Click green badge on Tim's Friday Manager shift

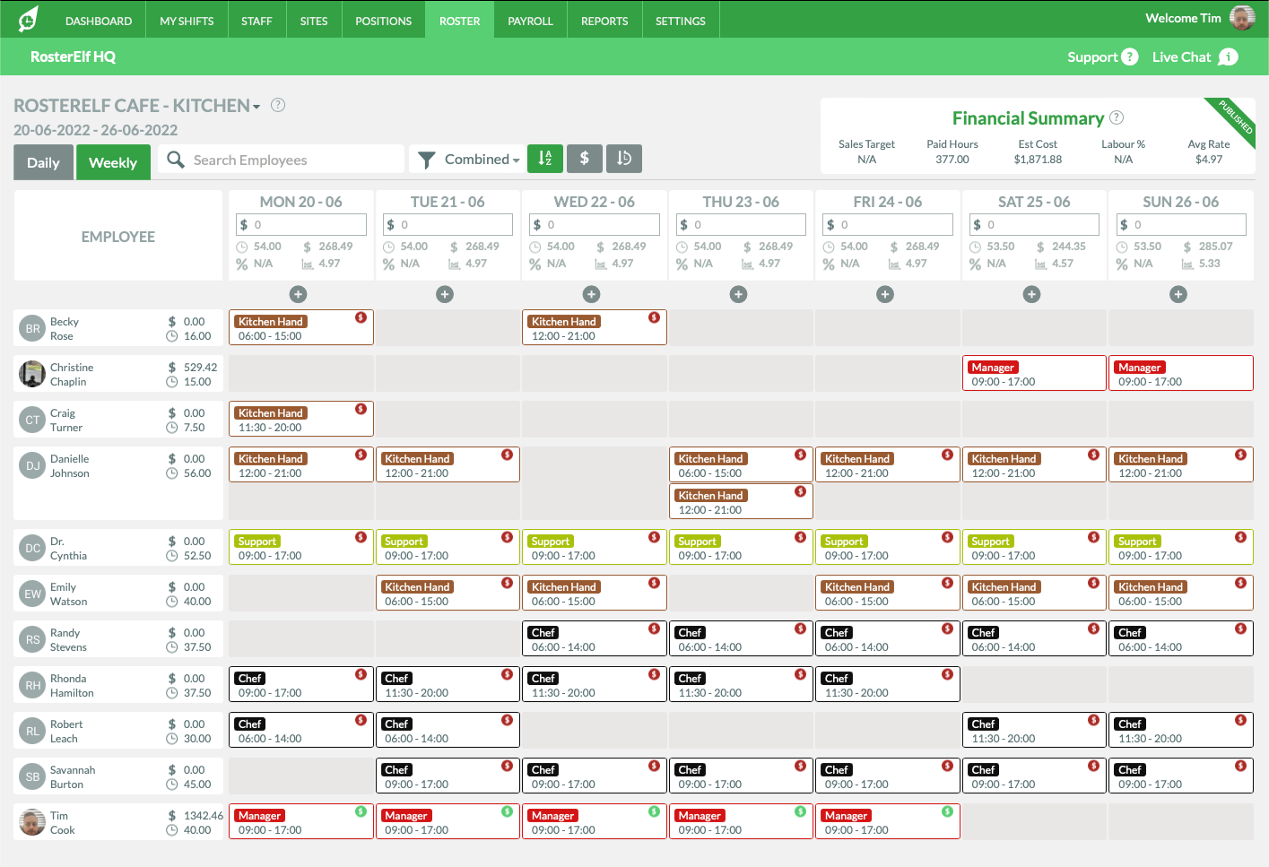(x=947, y=811)
